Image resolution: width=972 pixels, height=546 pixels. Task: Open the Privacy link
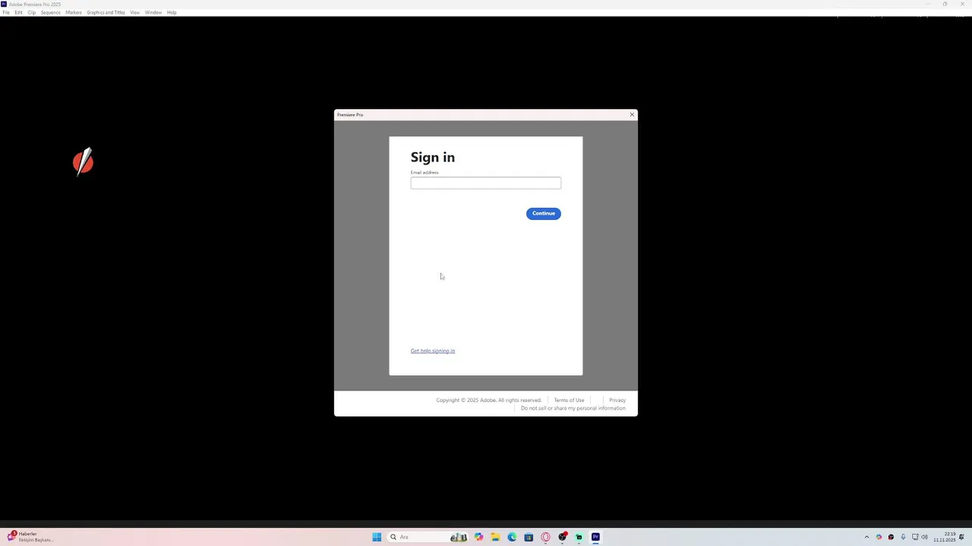pyautogui.click(x=617, y=400)
